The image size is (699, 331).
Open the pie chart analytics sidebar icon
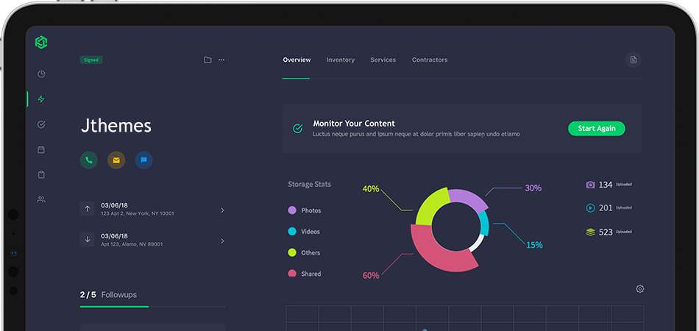41,74
